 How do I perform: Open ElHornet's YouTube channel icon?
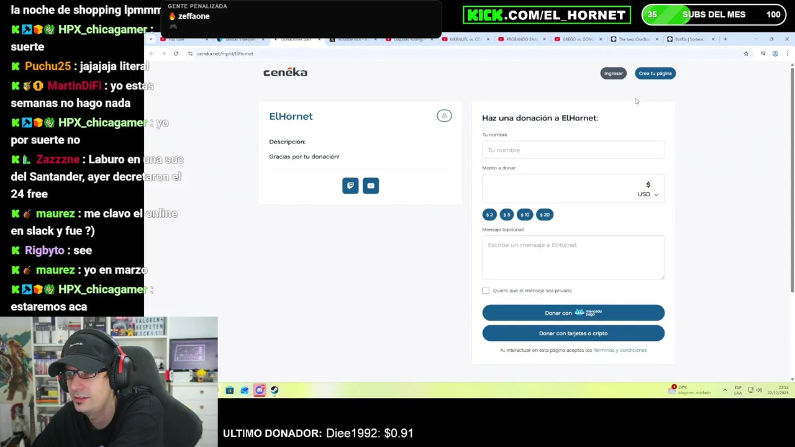coord(371,186)
